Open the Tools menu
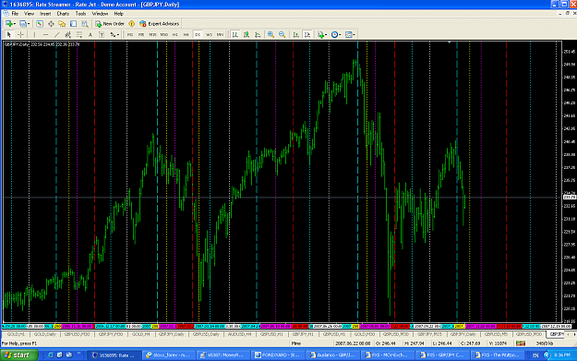 [x=80, y=14]
